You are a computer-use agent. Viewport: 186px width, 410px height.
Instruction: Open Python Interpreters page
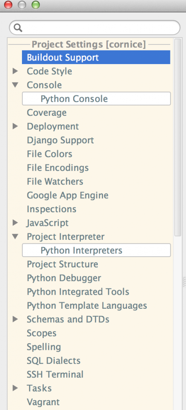coord(96,250)
